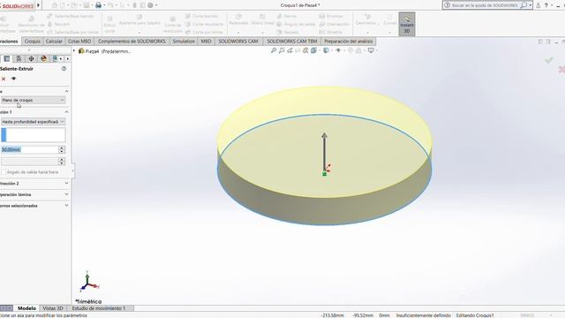Collapse the Desde section chevron
The height and width of the screenshot is (318, 565).
66,91
